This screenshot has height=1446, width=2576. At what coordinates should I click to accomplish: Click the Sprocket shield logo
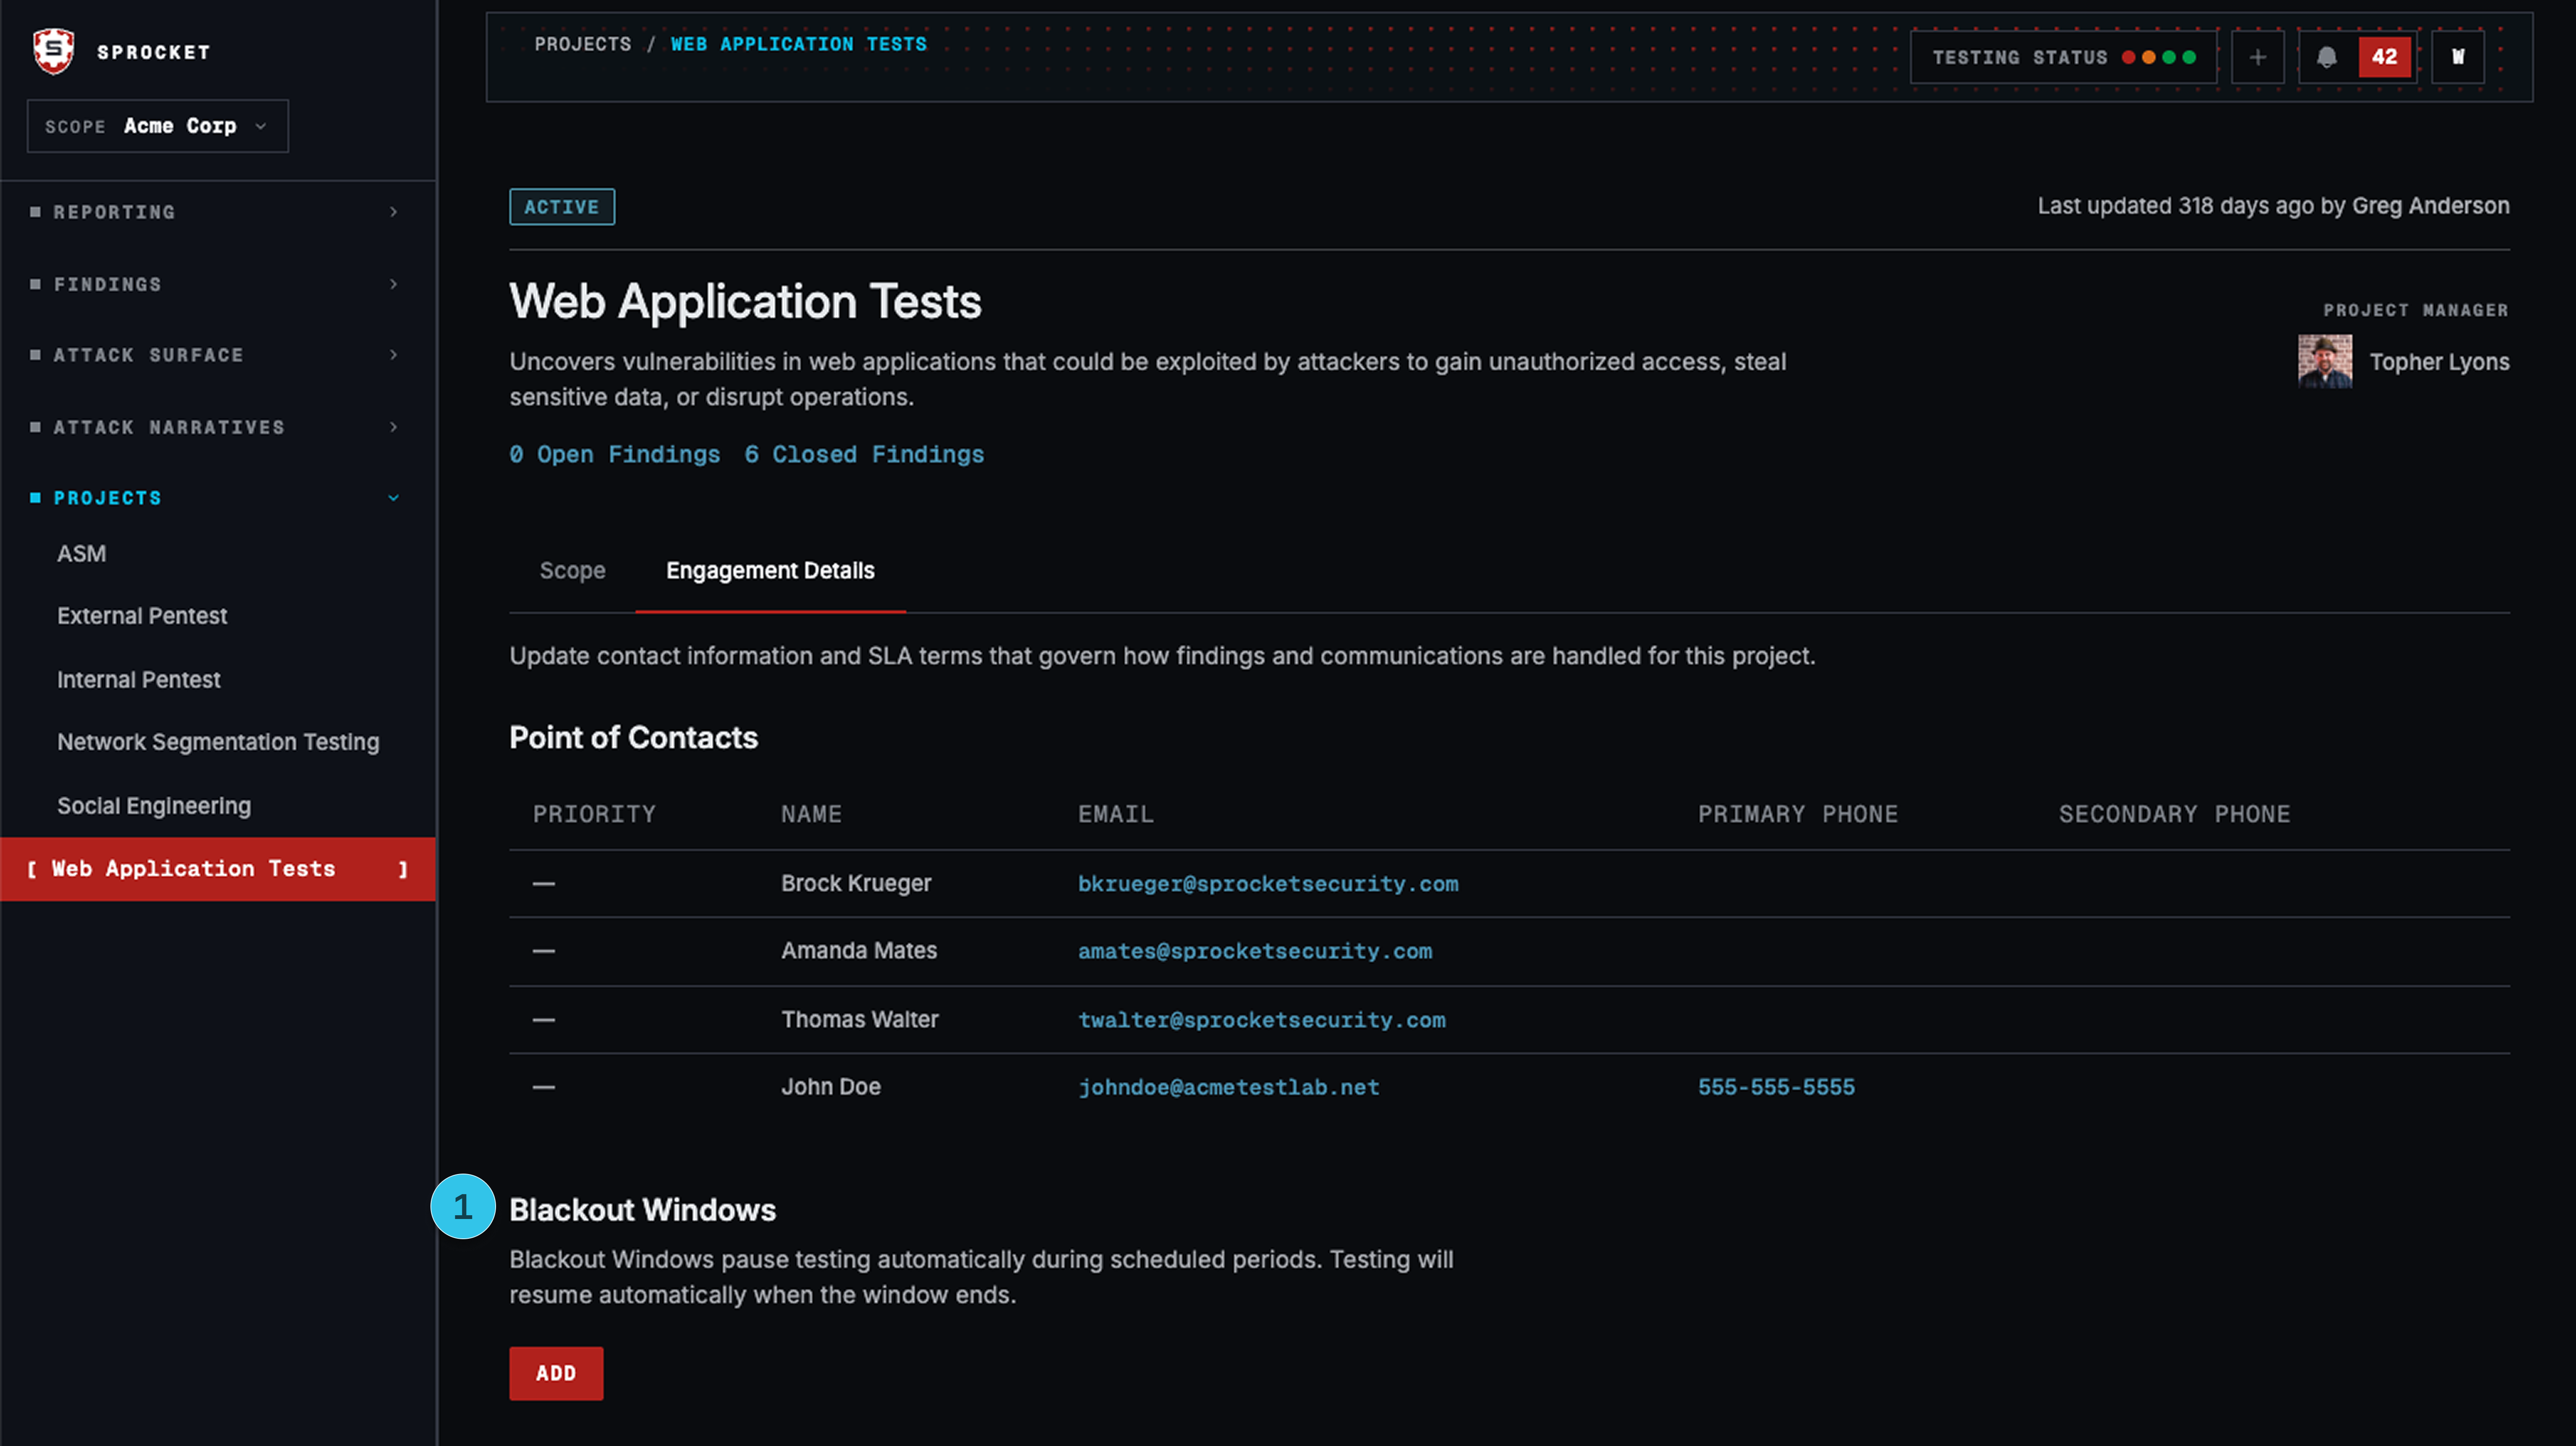coord(53,50)
